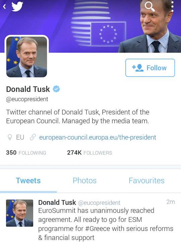Open european-council.europa.eu/the-president link
The width and height of the screenshot is (181, 242).
(98, 137)
